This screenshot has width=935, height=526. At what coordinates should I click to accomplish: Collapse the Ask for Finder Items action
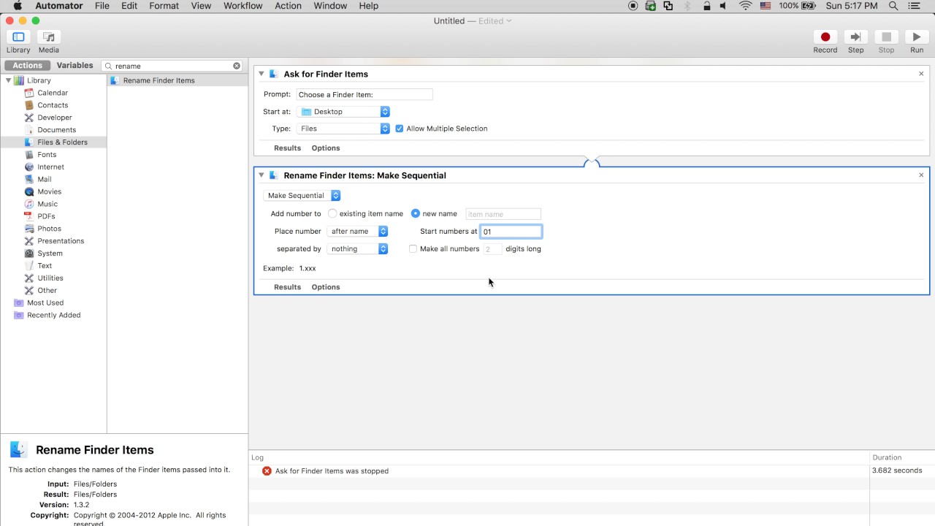tap(261, 74)
